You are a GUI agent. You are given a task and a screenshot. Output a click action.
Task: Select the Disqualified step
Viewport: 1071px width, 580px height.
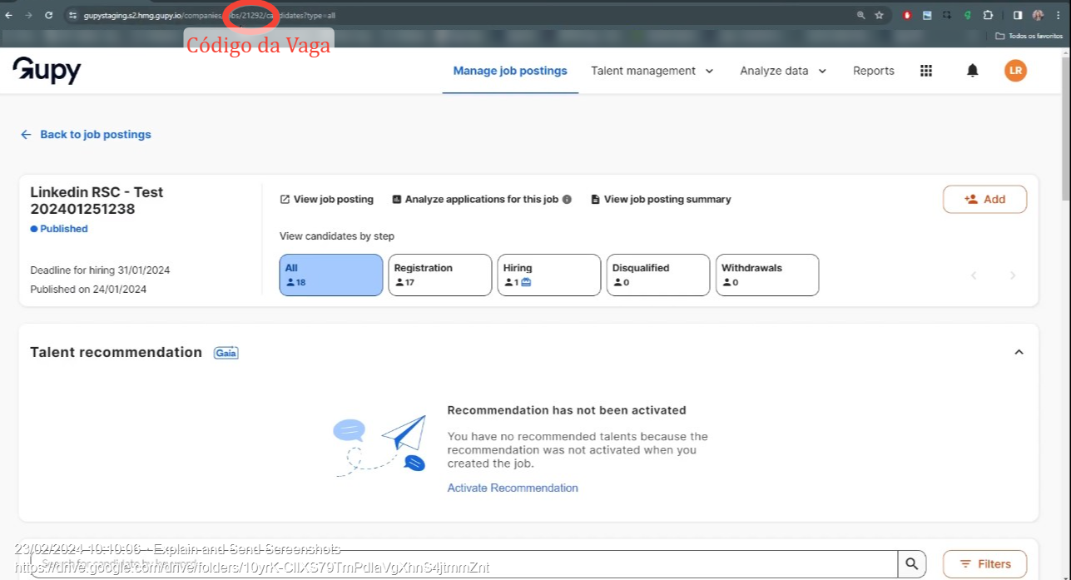tap(658, 275)
